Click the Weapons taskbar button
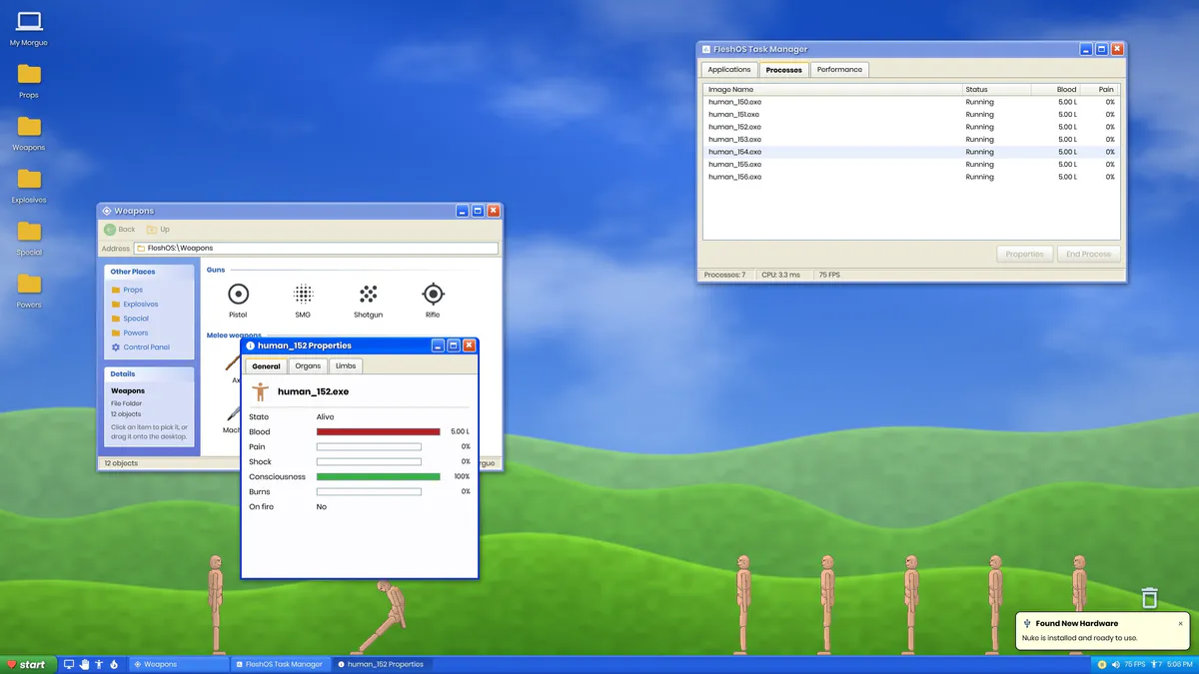Screen dimensions: 1199x674 [x=179, y=664]
